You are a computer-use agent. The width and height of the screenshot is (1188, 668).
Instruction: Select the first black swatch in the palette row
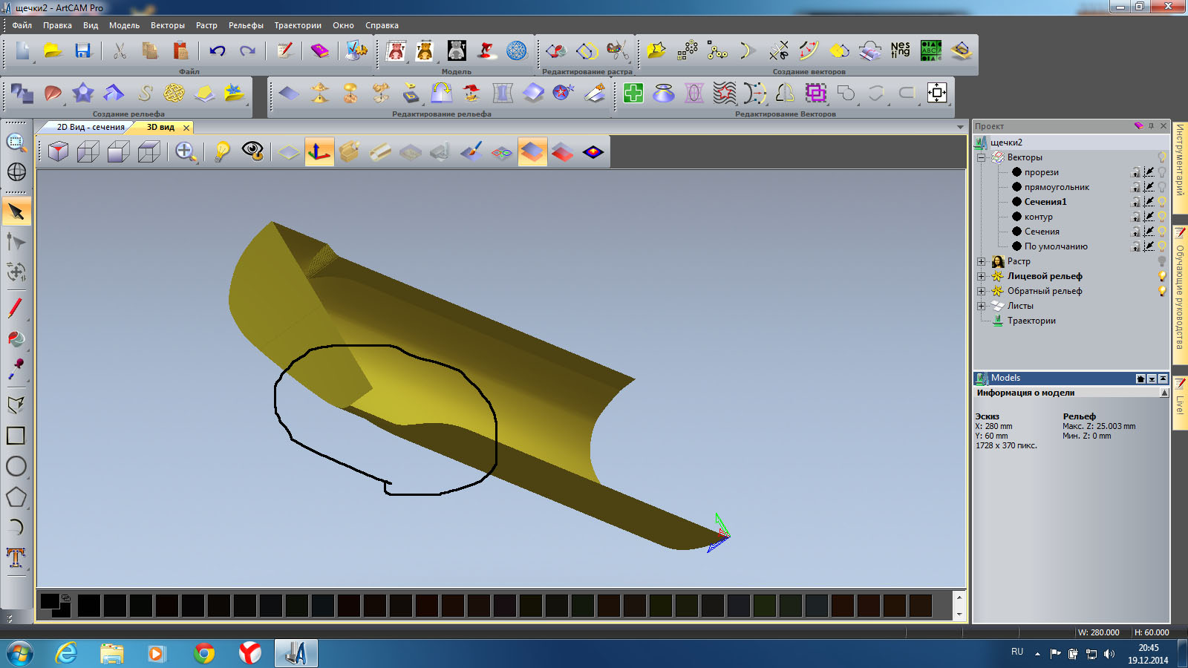tap(89, 606)
